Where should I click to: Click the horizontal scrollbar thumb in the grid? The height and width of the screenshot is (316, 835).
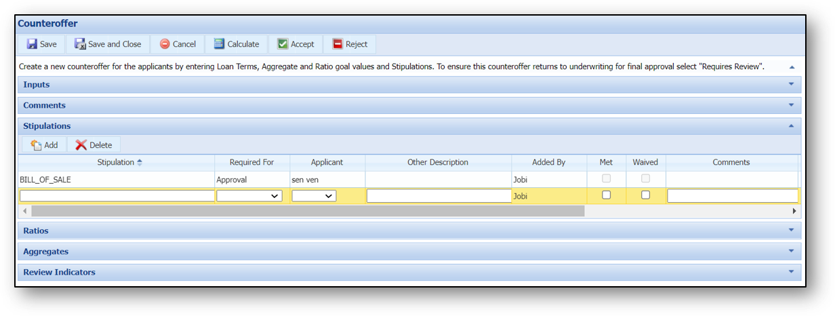[306, 211]
